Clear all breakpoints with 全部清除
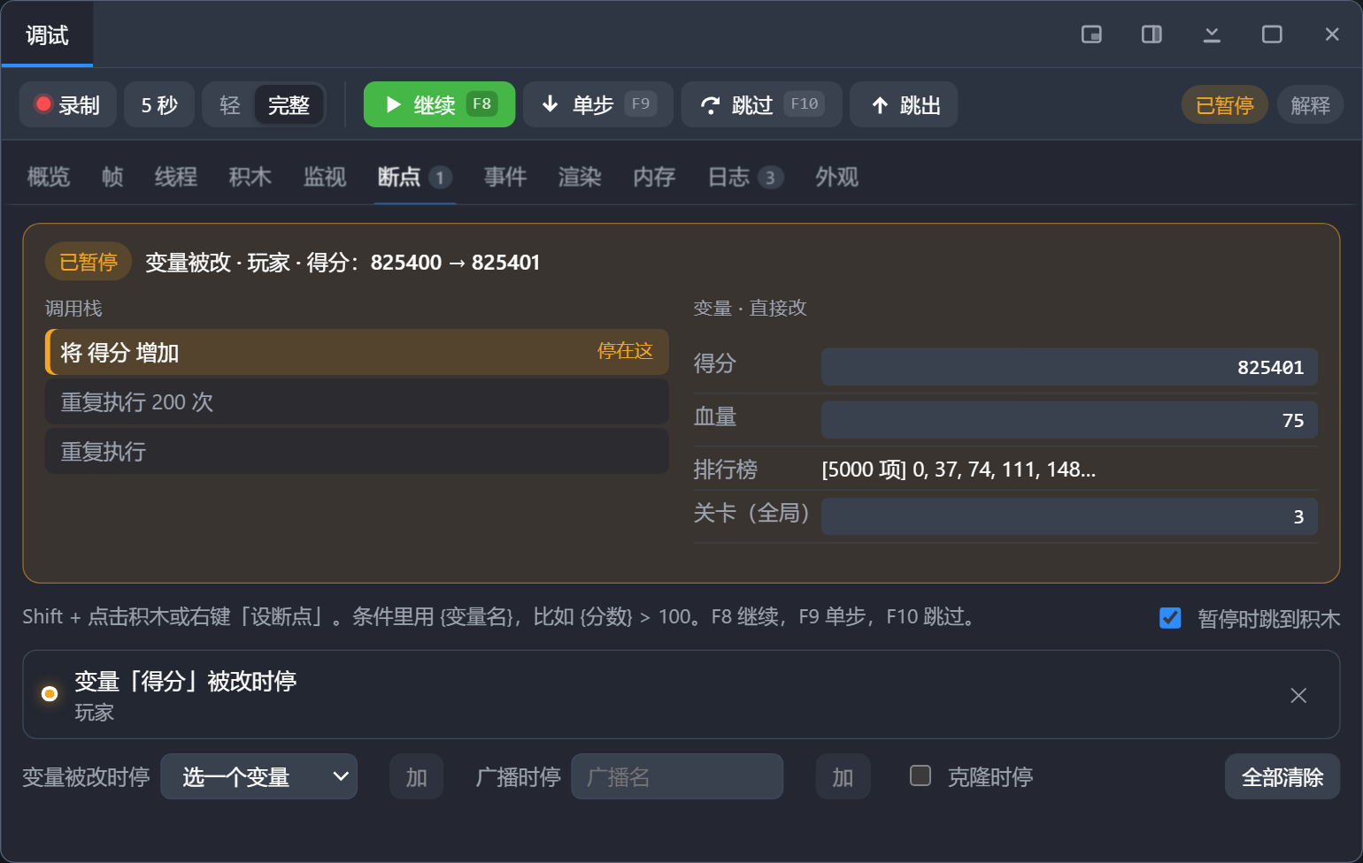1363x863 pixels. (x=1282, y=776)
